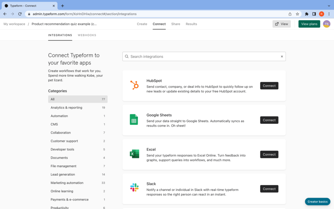Click the Excel integration icon
The height and width of the screenshot is (209, 334).
134,154
